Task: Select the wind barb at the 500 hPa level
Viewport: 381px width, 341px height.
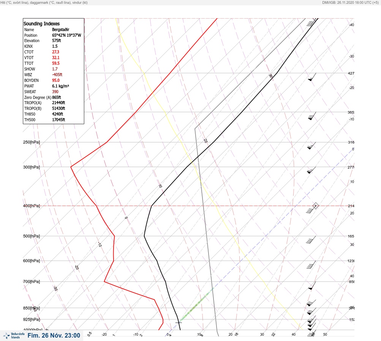Action: (311, 239)
